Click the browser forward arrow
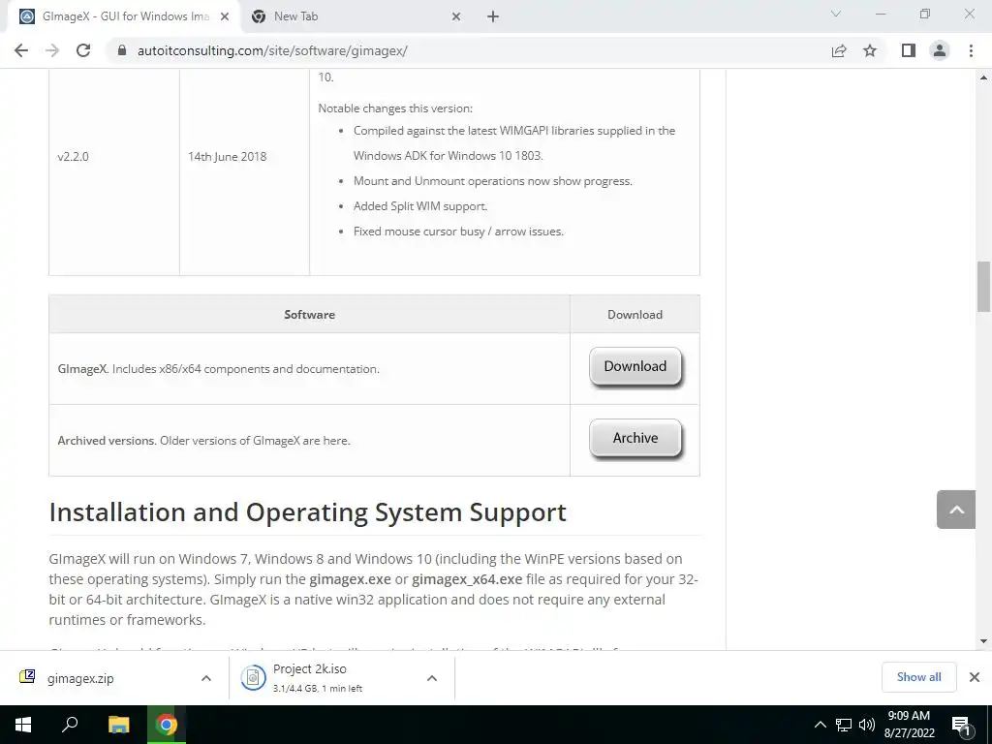992x744 pixels. (x=52, y=50)
